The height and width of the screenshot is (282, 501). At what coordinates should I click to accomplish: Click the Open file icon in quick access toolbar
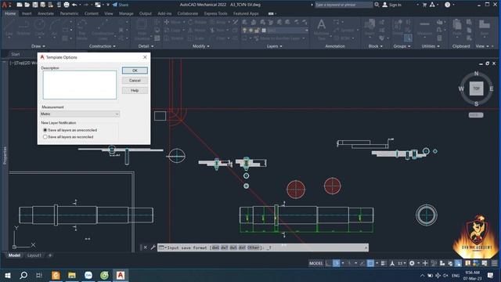click(x=27, y=5)
